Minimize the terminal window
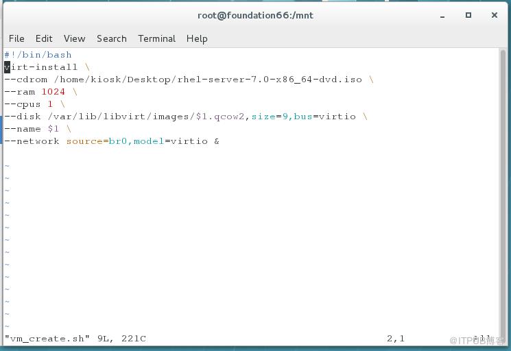This screenshot has height=351, width=511. 442,16
